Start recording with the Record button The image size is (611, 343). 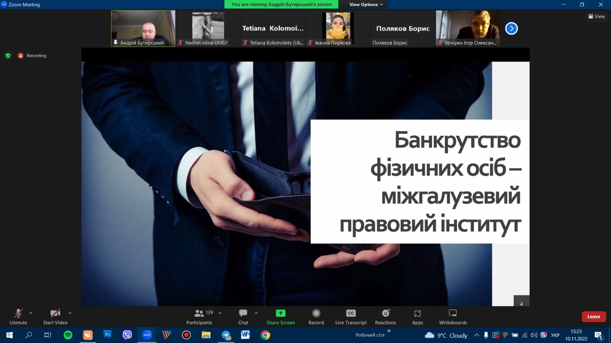coord(316,317)
